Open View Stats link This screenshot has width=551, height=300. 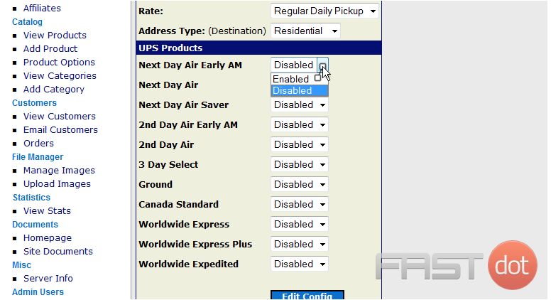[47, 210]
